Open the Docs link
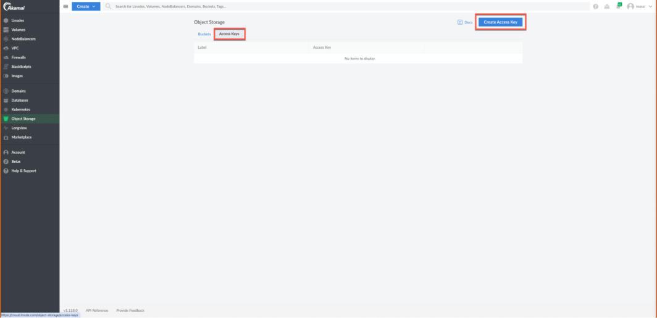Screen dimensions: 657x318 (x=465, y=22)
